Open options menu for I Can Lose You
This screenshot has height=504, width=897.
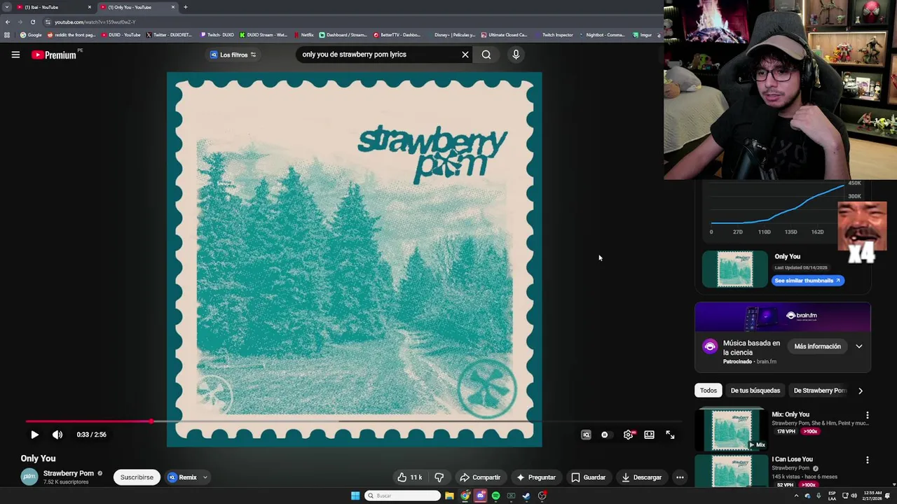tap(867, 460)
